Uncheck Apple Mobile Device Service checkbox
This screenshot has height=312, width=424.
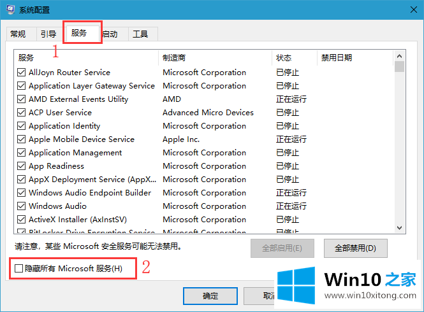pos(22,139)
